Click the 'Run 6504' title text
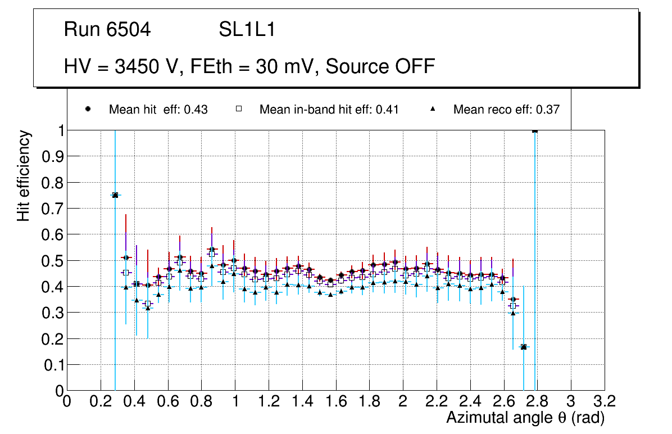The image size is (672, 434). point(107,30)
